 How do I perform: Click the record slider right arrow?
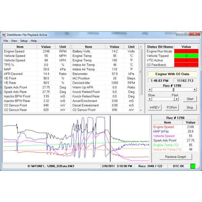[195, 90]
